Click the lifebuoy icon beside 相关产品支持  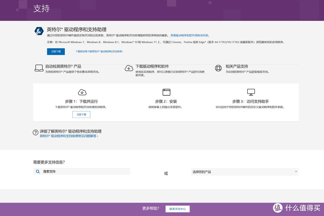pos(218,68)
